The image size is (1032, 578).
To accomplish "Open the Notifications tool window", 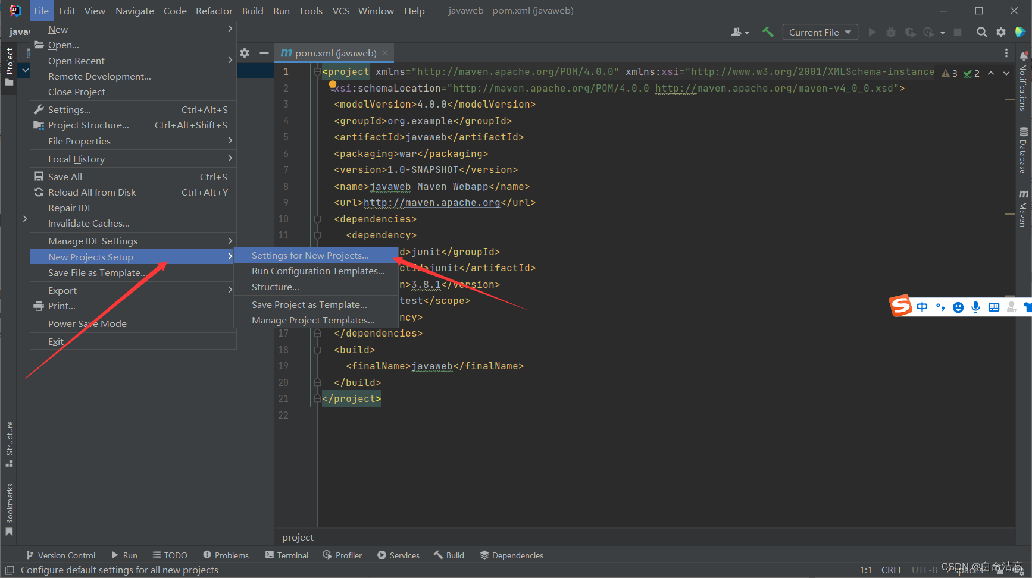I will (1023, 81).
